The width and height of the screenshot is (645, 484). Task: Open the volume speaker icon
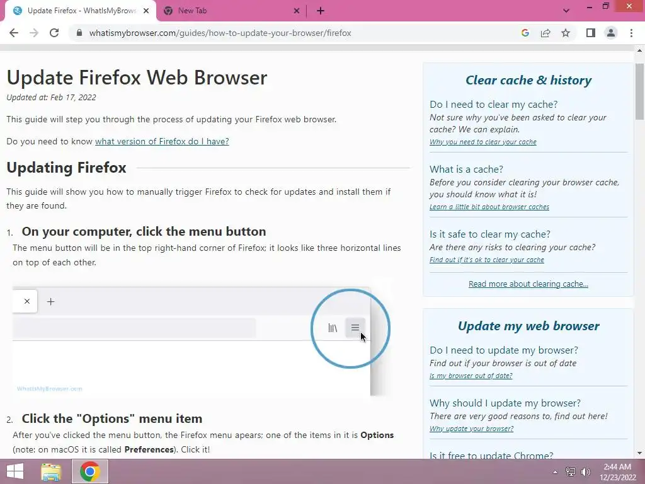coord(585,472)
